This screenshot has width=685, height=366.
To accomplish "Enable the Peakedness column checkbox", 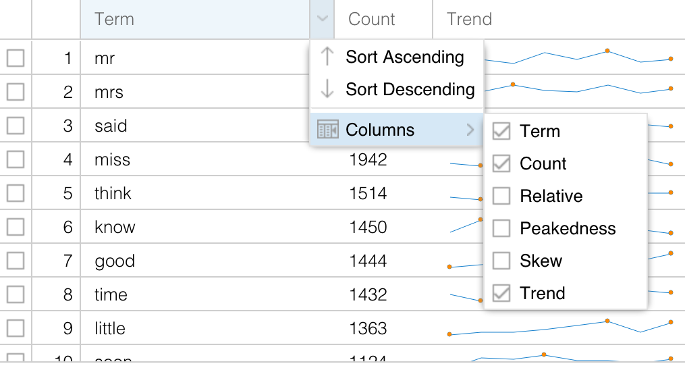I will (x=501, y=229).
